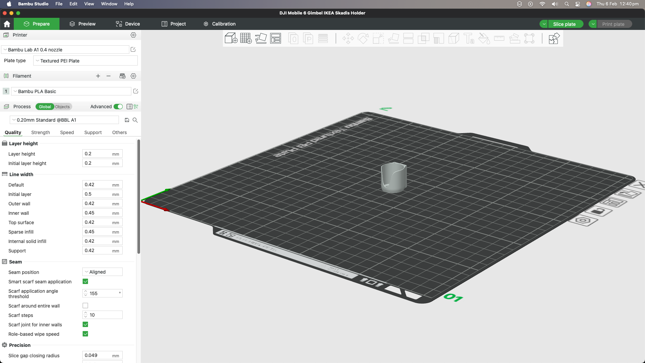Open compare presets icon beside Advanced
Screen dimensions: 645x363
point(136,107)
